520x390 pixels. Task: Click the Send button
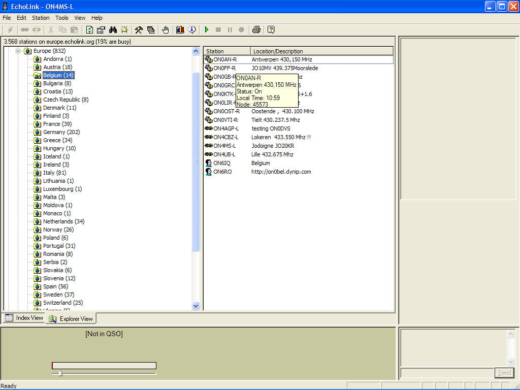(504, 373)
